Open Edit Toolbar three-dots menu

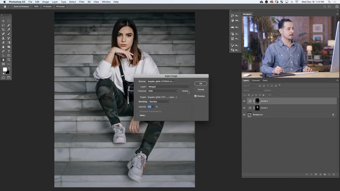(9, 64)
